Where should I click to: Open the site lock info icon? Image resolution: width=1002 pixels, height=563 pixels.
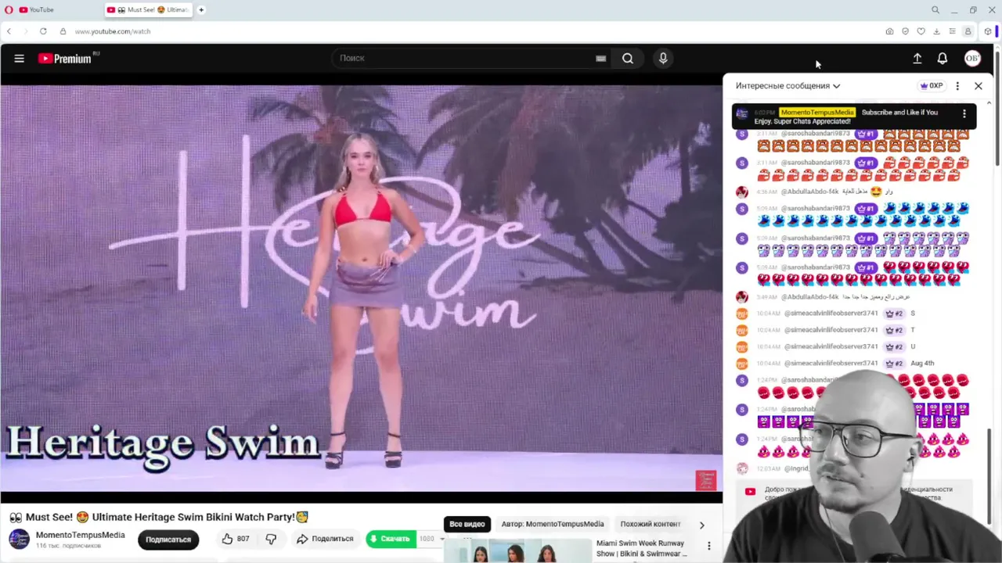63,31
